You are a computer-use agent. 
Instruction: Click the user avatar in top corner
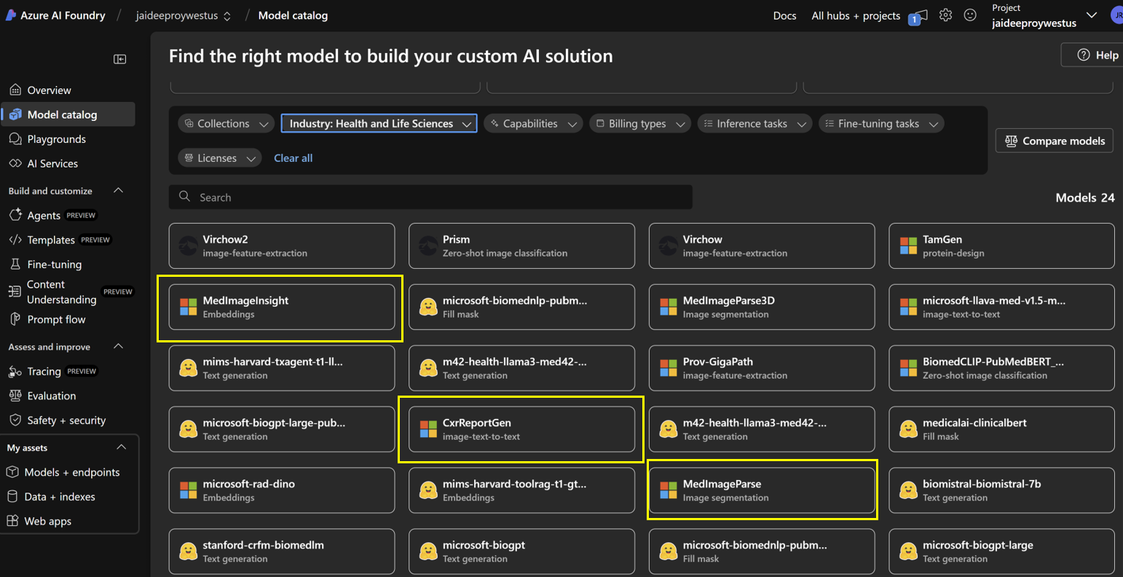(1116, 15)
